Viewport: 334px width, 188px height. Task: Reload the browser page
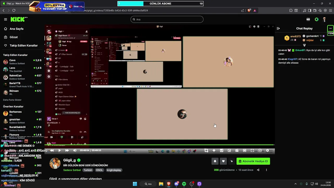pyautogui.click(x=14, y=10)
